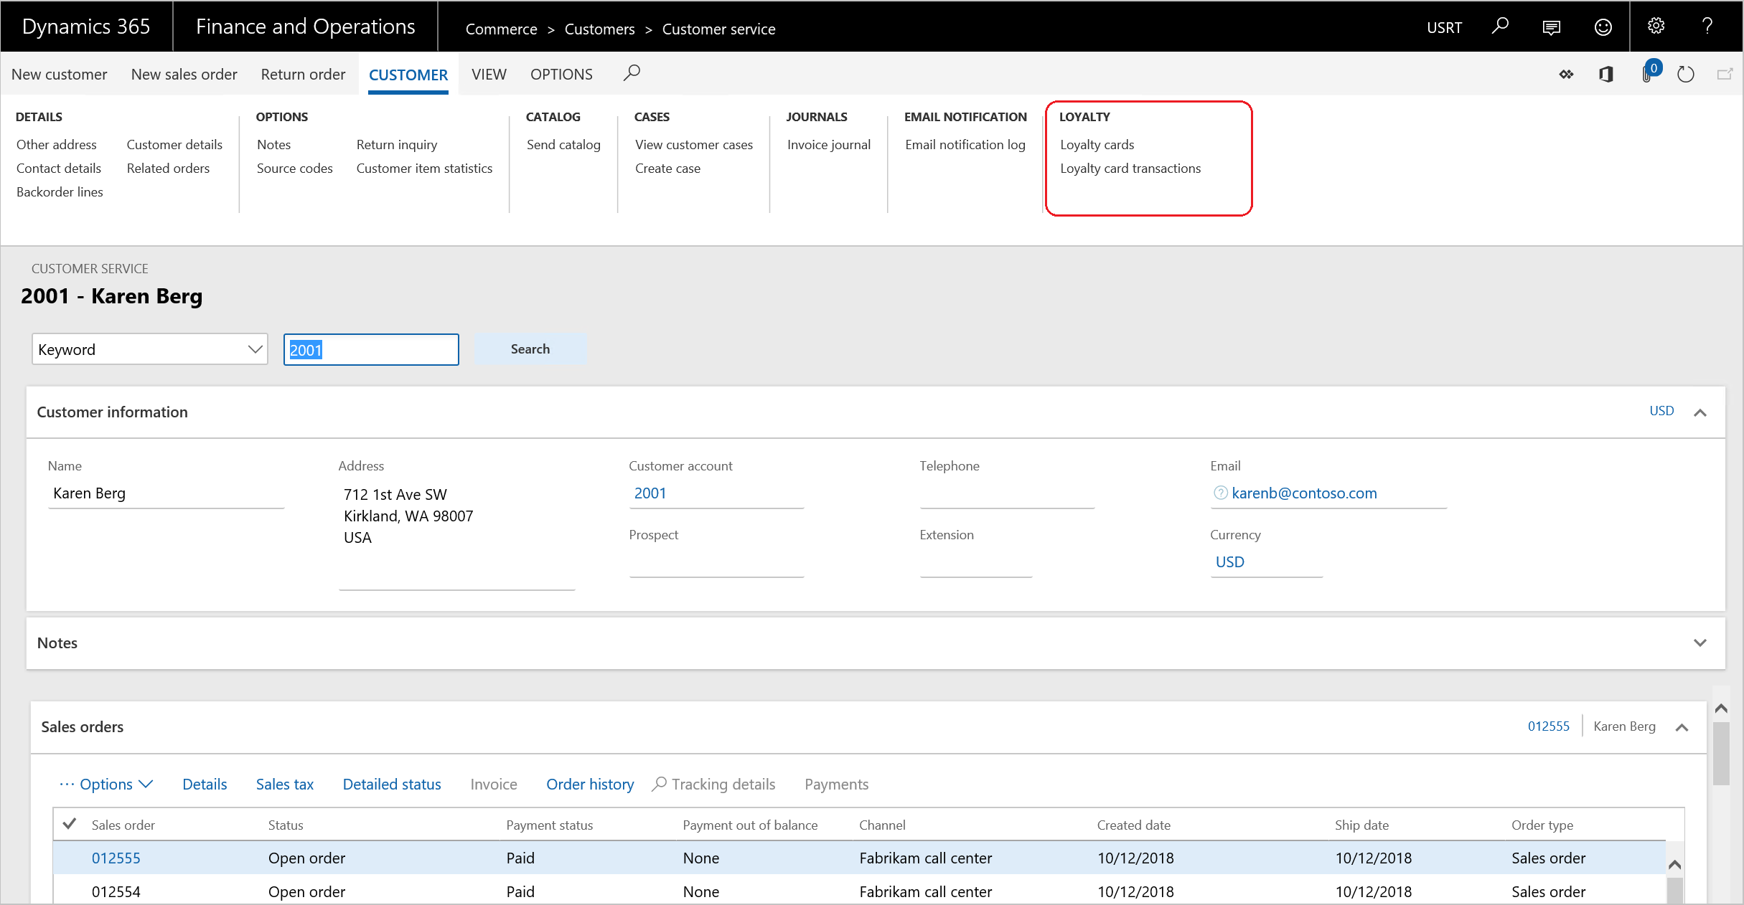1744x905 pixels.
Task: Click the search magnifier icon
Action: tap(633, 72)
